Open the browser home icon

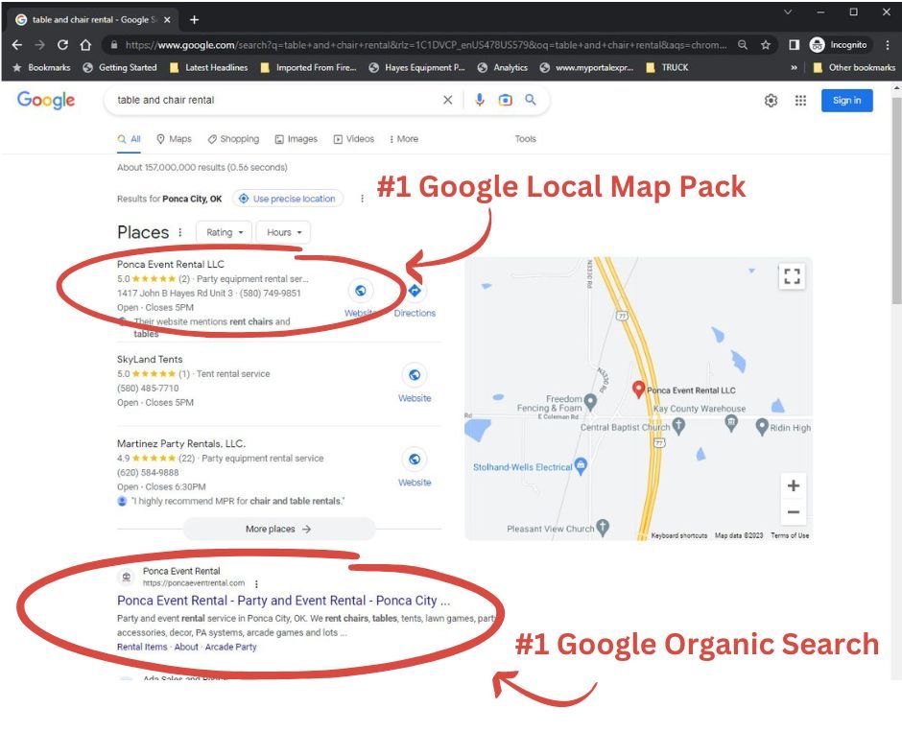tap(85, 45)
